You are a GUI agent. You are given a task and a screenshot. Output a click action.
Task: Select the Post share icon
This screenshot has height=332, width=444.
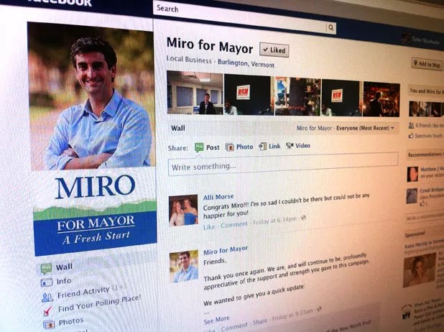(x=199, y=147)
